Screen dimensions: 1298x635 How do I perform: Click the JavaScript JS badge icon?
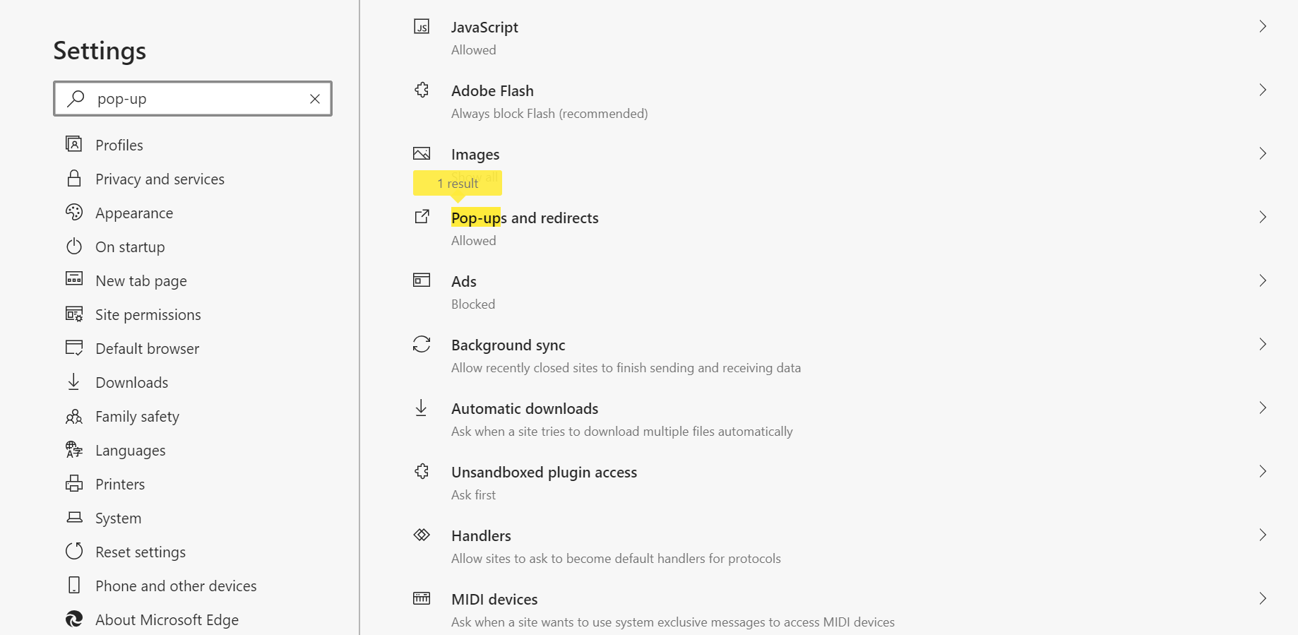pos(422,25)
